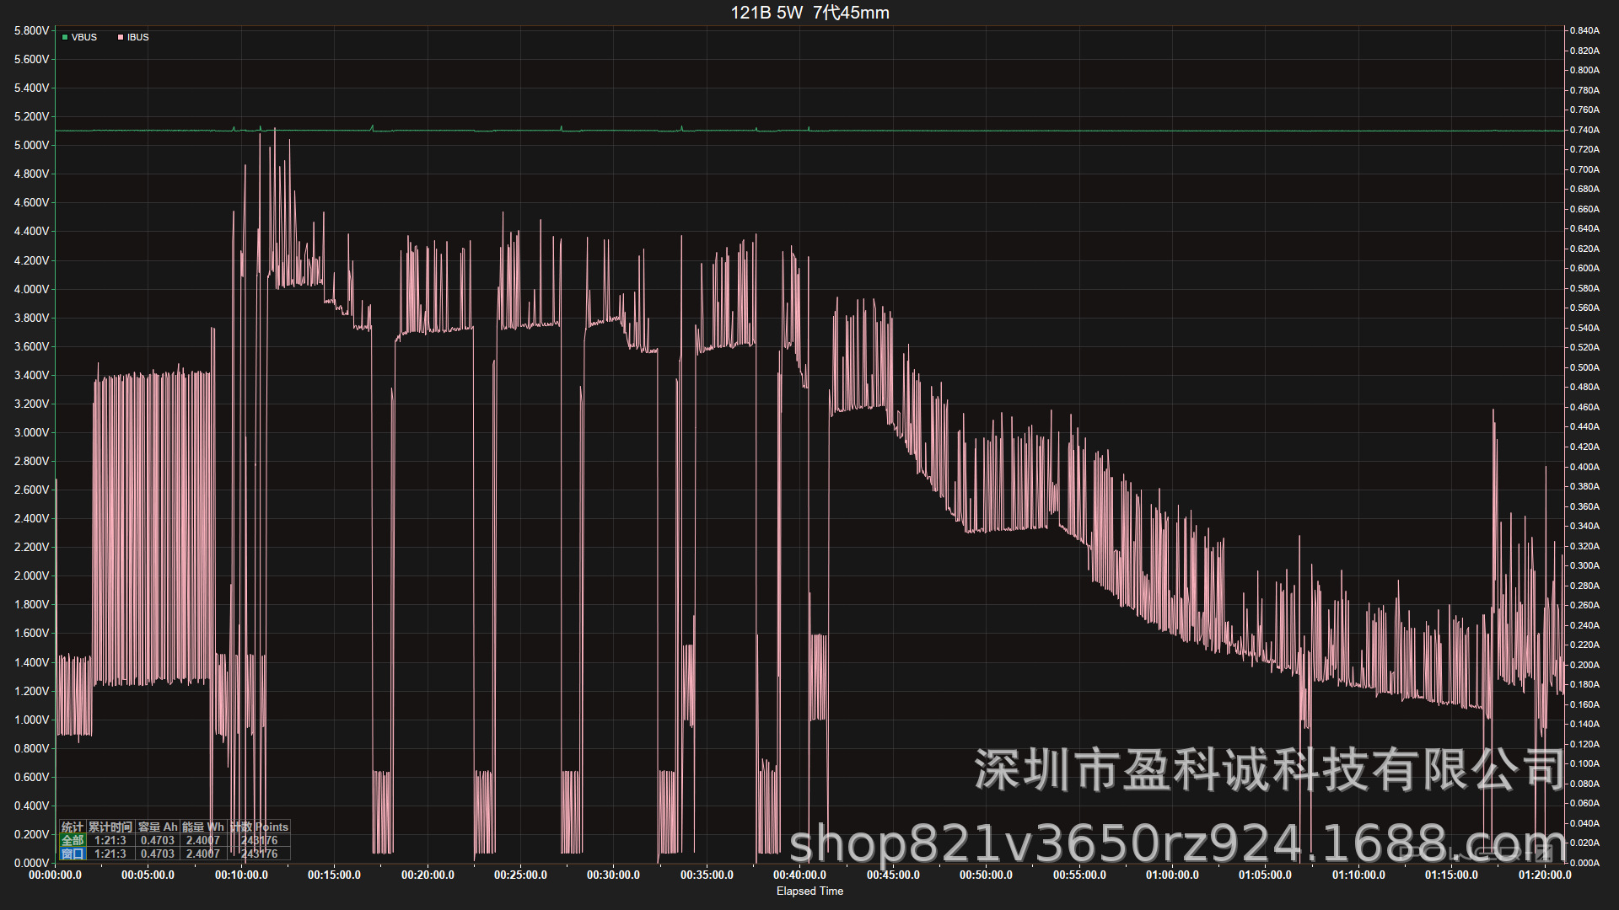Click the 计数 Points column header

point(260,827)
